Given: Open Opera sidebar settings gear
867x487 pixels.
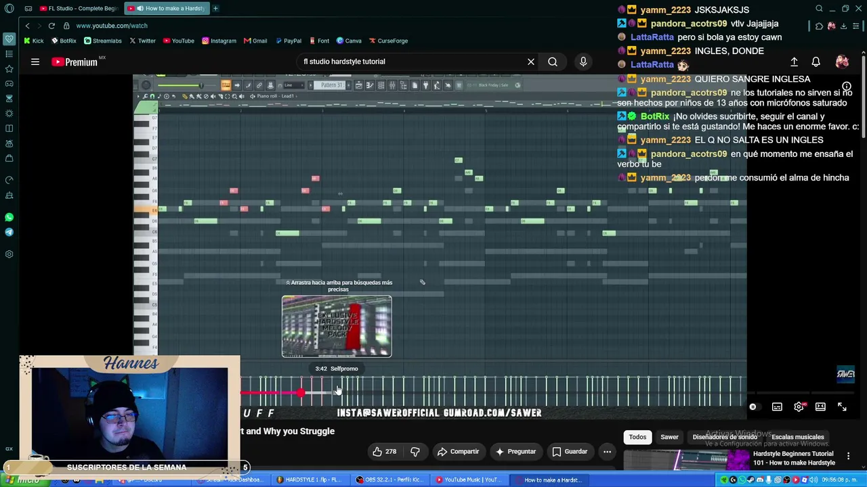Looking at the screenshot, I should [x=9, y=254].
